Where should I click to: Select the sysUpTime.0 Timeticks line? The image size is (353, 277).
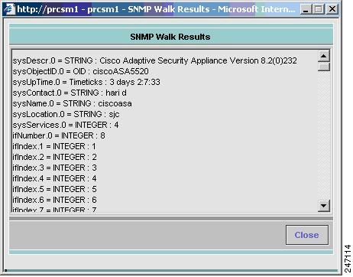(86, 82)
